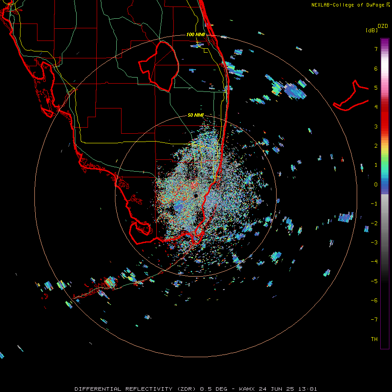The height and width of the screenshot is (392, 392).
Task: Click the TH threshold label on scale
Action: coord(374,339)
